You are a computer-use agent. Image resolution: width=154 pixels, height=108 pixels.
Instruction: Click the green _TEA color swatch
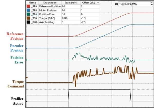point(28,14)
